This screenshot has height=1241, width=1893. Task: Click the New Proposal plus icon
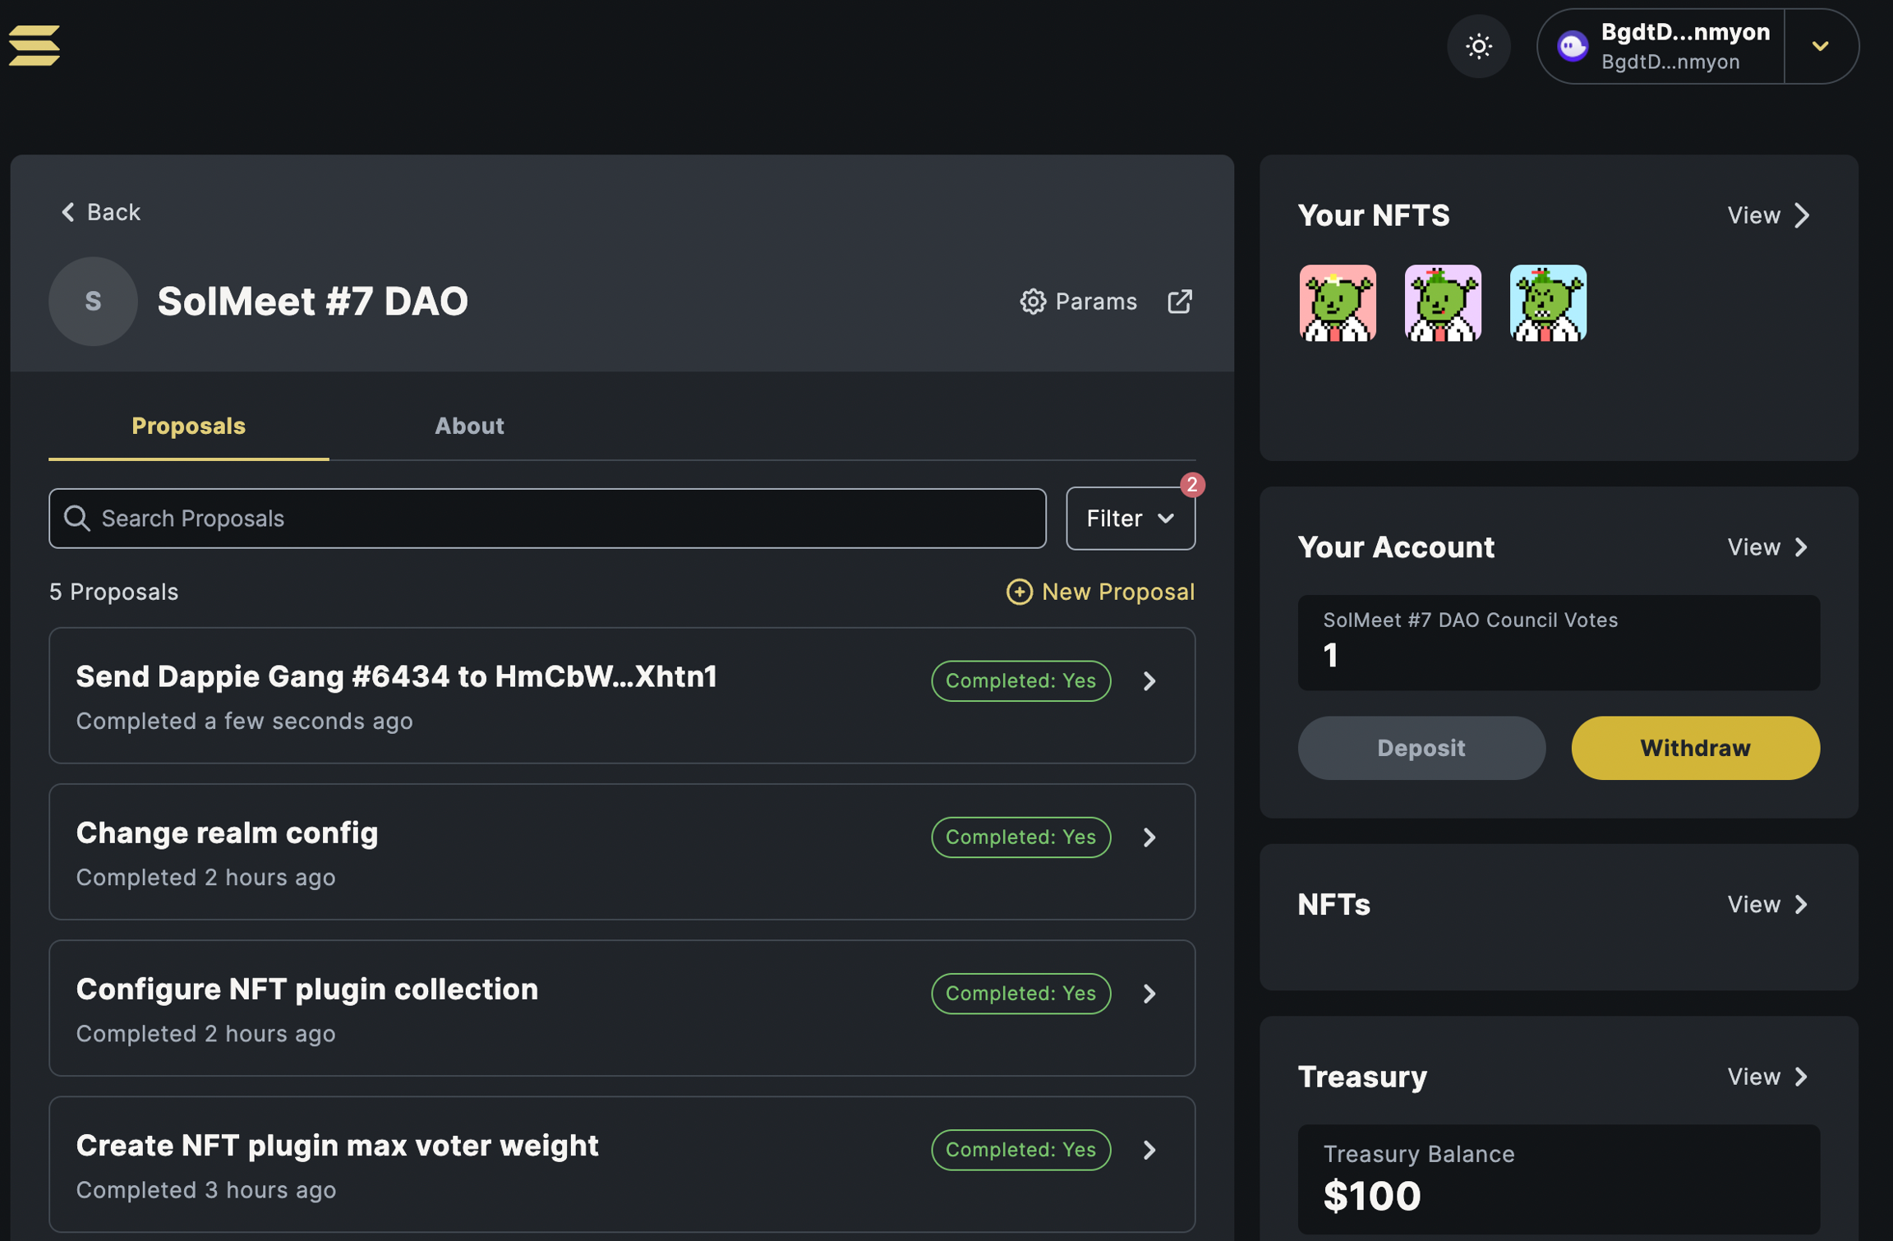tap(1019, 592)
